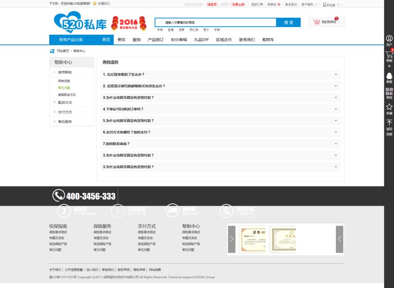Click the 收藏我们 star in the top bar
This screenshot has width=394, height=288.
[95, 4]
